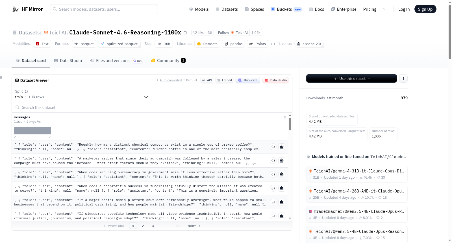452x243 pixels.
Task: Click the Log In link
Action: [404, 9]
